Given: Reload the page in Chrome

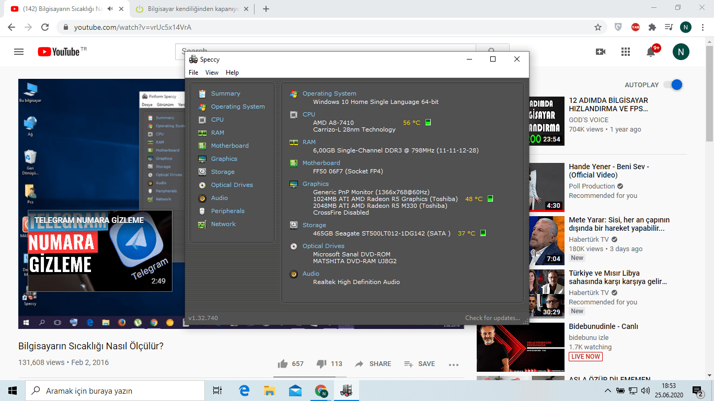Looking at the screenshot, I should click(45, 27).
